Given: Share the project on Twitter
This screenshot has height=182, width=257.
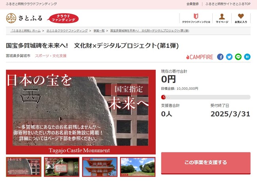Looking at the screenshot, I should (229, 57).
